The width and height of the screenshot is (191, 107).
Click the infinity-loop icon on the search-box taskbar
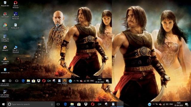[99, 104]
